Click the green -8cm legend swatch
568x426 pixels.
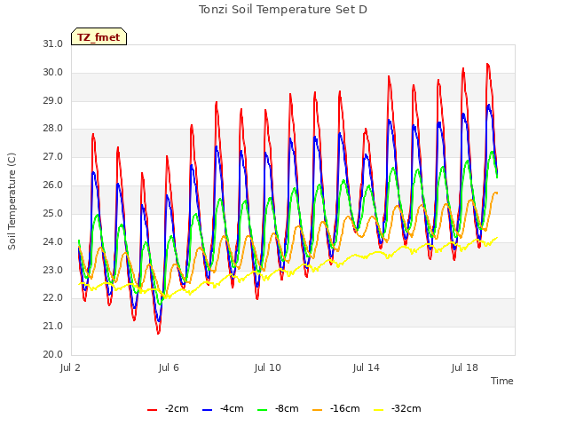(263, 410)
